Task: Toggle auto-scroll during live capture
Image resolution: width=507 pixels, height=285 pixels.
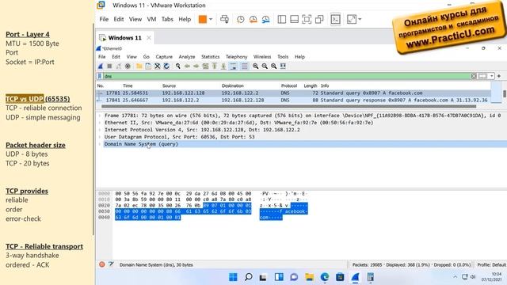Action: tap(233, 66)
